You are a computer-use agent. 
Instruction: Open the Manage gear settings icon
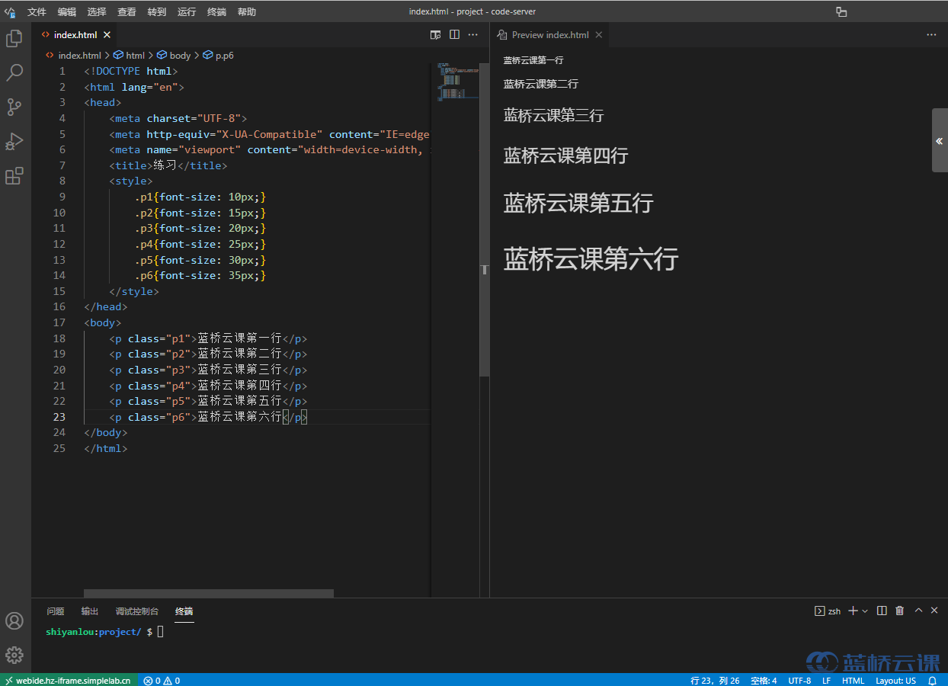coord(14,655)
